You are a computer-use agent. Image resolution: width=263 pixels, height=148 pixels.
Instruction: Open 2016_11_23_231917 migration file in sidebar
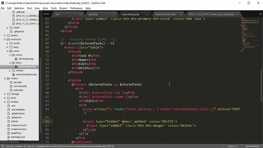tap(27, 24)
